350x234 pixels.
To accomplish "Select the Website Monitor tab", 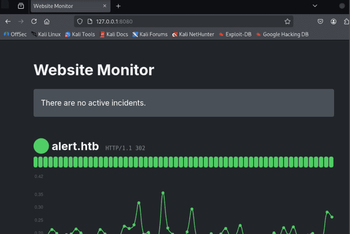I will (x=71, y=6).
